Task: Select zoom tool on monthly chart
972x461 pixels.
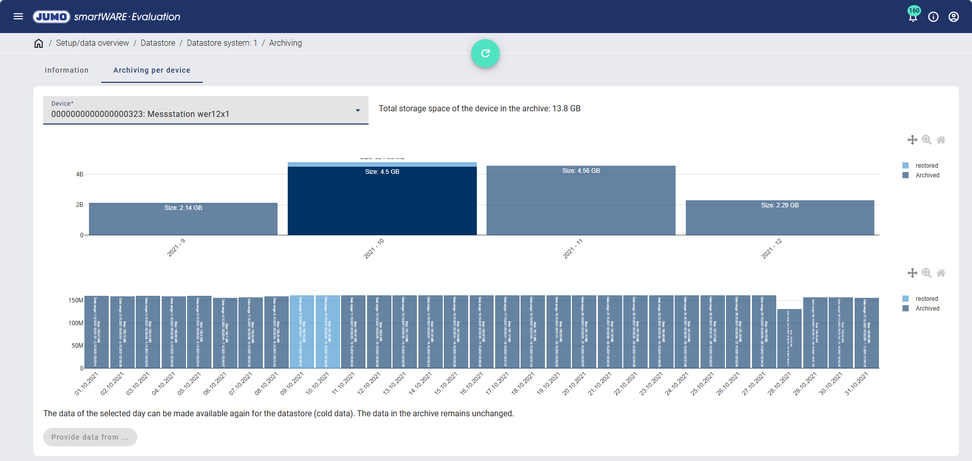Action: [x=927, y=140]
